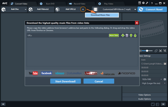Expand the 1920x1080 video size dropdown
Image resolution: width=168 pixels, height=107 pixels.
click(x=161, y=79)
